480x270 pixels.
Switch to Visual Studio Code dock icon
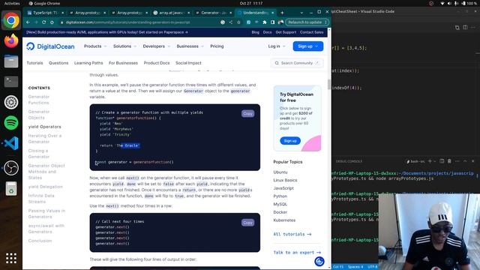coord(11,143)
